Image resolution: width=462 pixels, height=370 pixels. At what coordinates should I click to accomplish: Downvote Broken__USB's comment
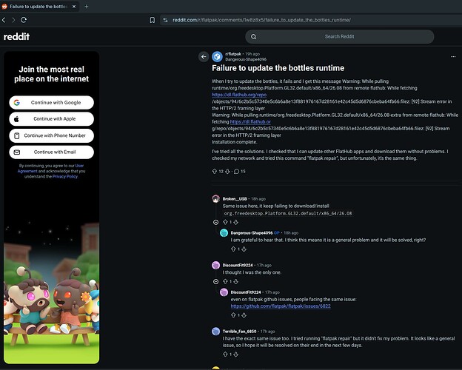[x=235, y=222]
